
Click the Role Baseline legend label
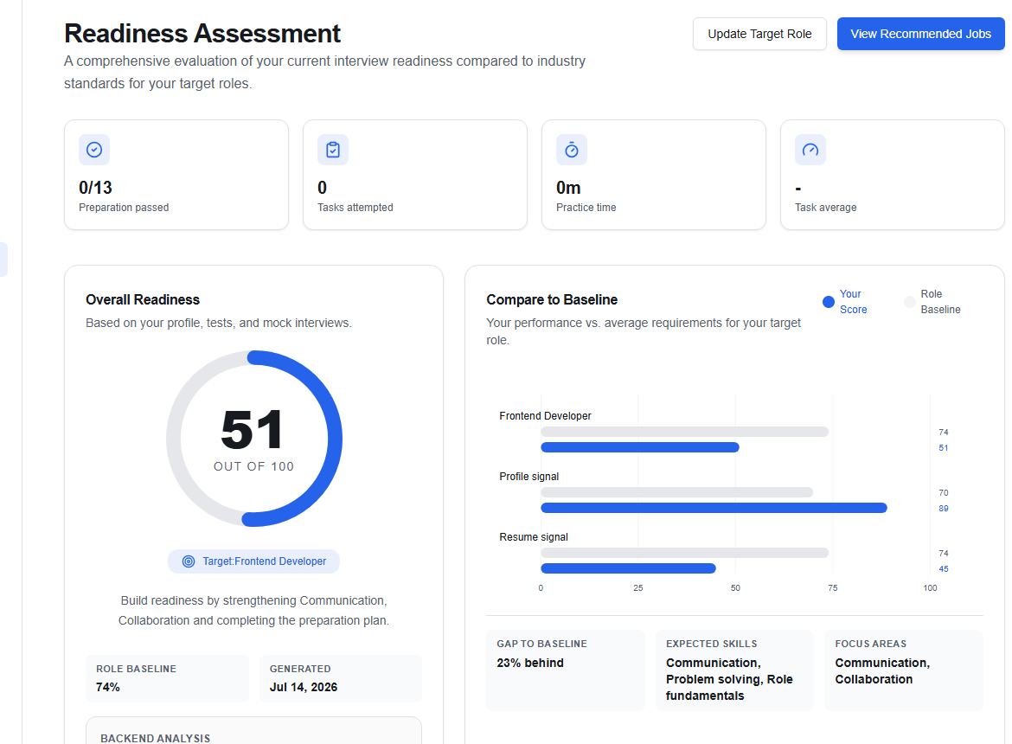coord(940,301)
